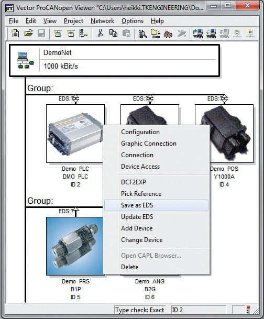Image resolution: width=264 pixels, height=319 pixels.
Task: Click the 1000 kBit/s baud rate text
Action: pos(61,67)
